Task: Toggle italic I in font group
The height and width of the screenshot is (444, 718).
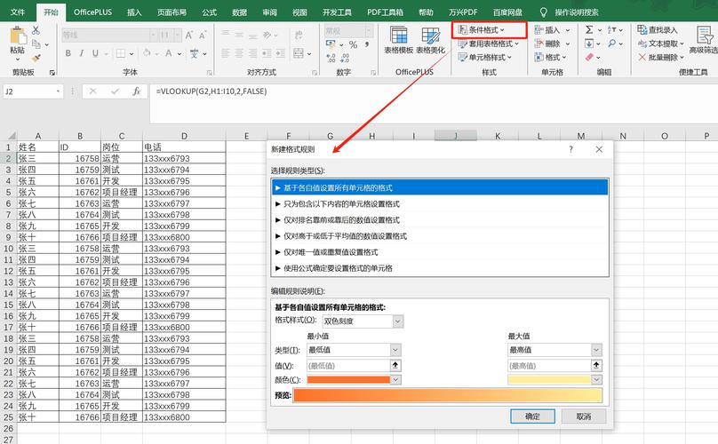Action: (81, 53)
